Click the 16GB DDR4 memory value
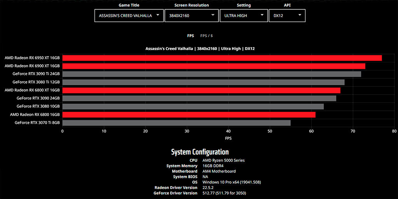398x199 pixels. coord(213,166)
